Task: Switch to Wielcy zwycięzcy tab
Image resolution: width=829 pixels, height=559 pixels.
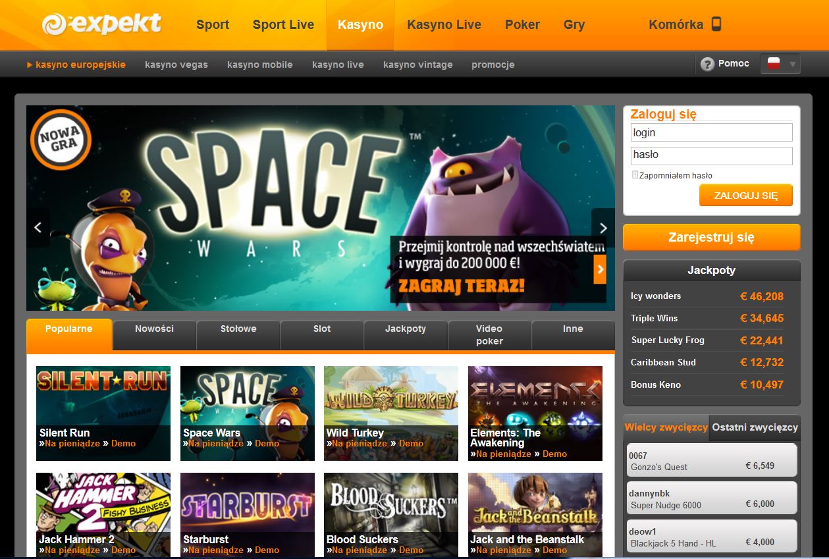Action: [x=666, y=427]
